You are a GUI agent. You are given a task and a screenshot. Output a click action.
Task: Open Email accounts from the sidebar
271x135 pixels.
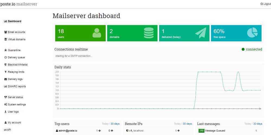(x=16, y=32)
